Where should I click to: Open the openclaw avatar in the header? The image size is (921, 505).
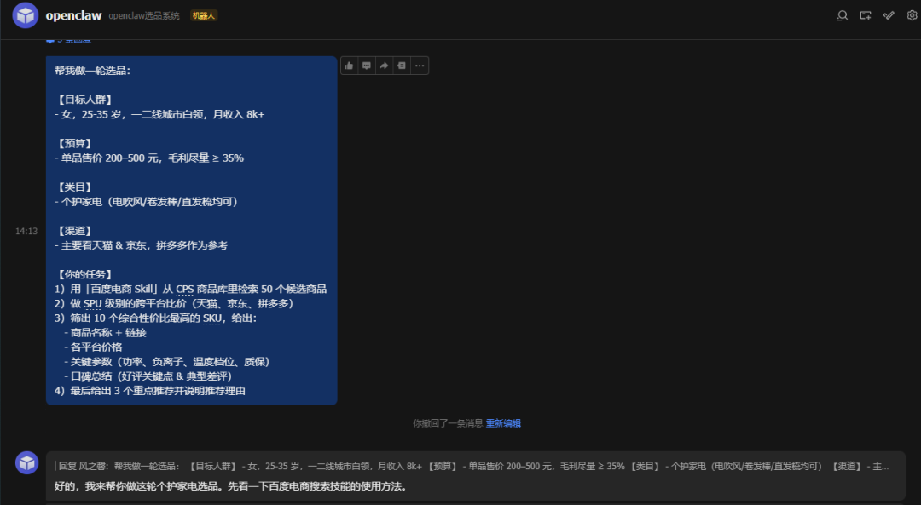click(26, 15)
